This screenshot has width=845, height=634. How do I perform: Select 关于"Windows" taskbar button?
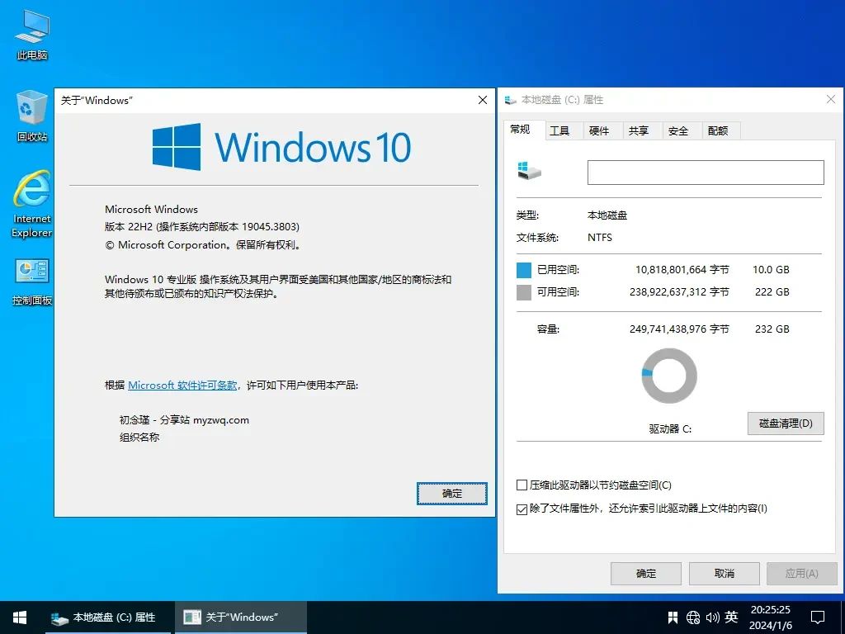coord(241,617)
